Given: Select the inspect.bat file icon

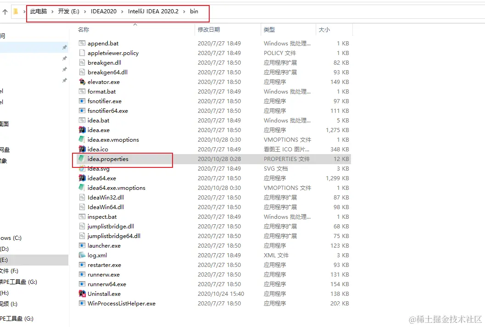Looking at the screenshot, I should pos(82,216).
